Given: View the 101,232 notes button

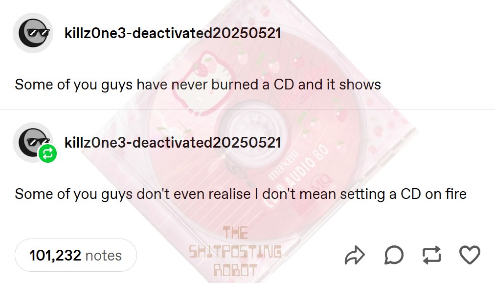Looking at the screenshot, I should click(x=75, y=255).
